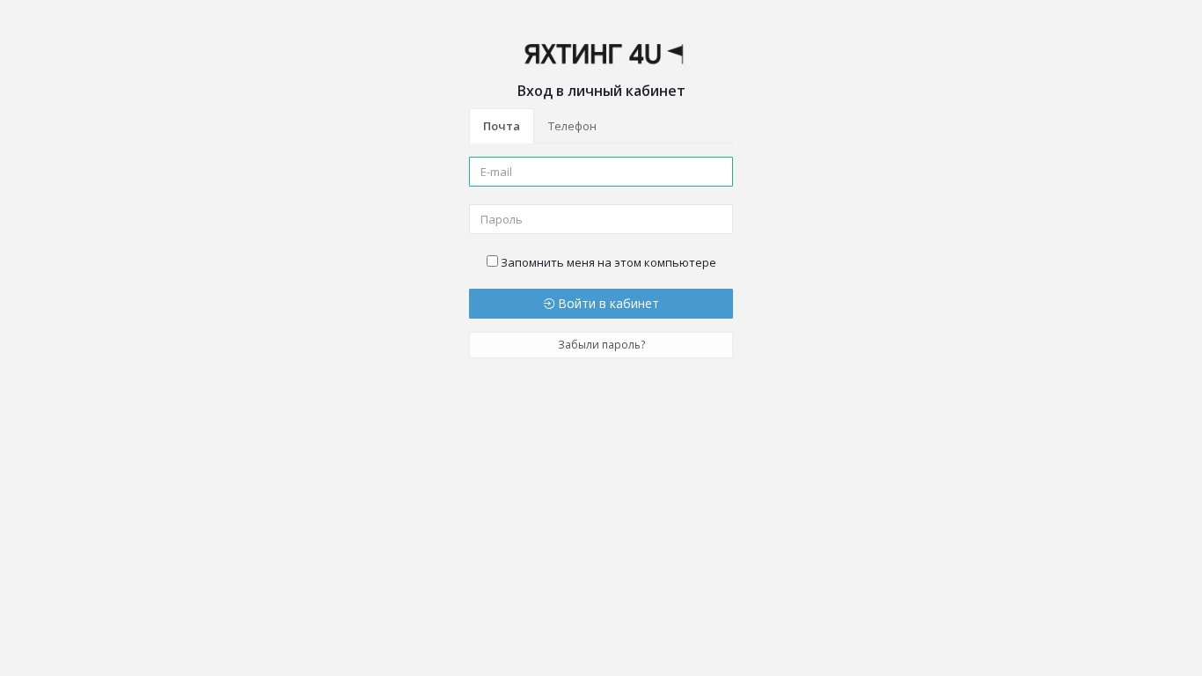Choose phone login via the Телефон tab

pyautogui.click(x=572, y=126)
